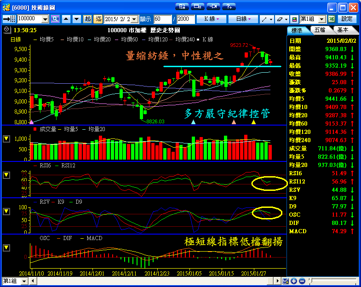The width and height of the screenshot is (361, 287).
Task: Click the zoom out minus icon at bottom
Action: click(301, 281)
